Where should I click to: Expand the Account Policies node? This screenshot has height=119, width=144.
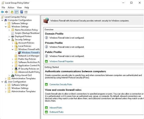coord(12,43)
